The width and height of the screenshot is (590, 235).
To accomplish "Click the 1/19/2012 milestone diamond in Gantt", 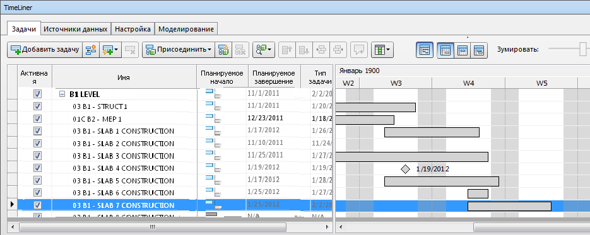I will [405, 169].
